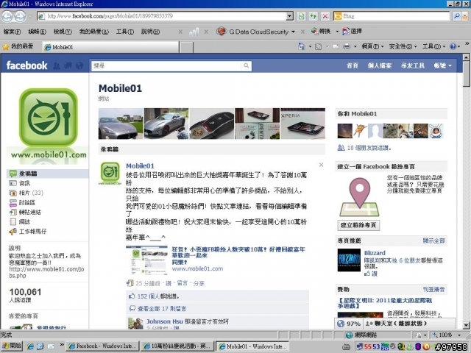The image size is (471, 353).
Task: Open the 轉換 convert dropdown arrow
Action: click(x=337, y=31)
